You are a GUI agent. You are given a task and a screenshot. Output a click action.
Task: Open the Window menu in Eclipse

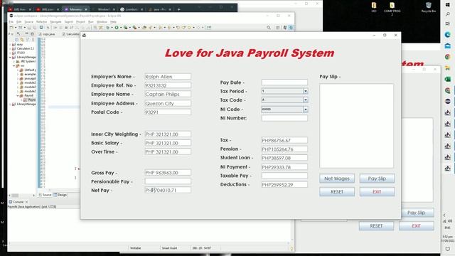click(x=102, y=22)
